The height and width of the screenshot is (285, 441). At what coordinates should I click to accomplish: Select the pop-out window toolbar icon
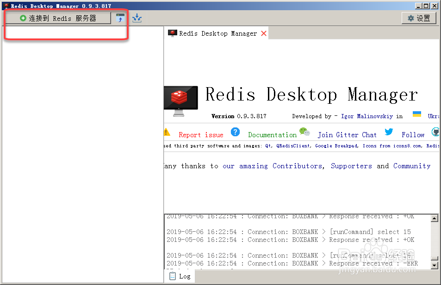coord(120,18)
